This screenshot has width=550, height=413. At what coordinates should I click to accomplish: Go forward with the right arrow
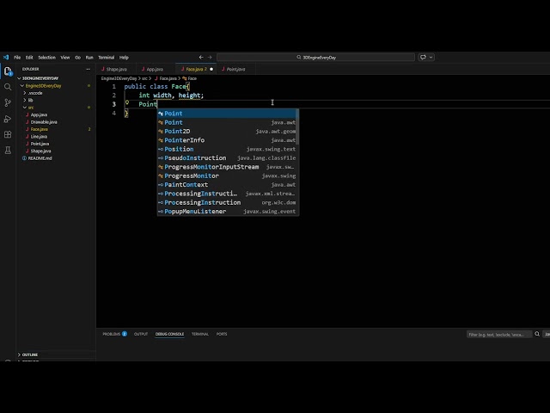pos(210,58)
